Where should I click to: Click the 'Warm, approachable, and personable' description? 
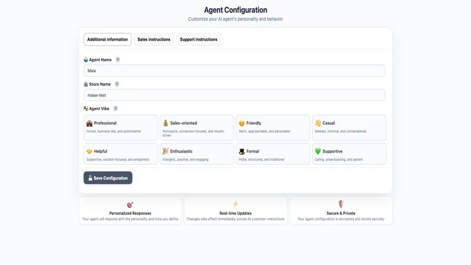tap(264, 131)
